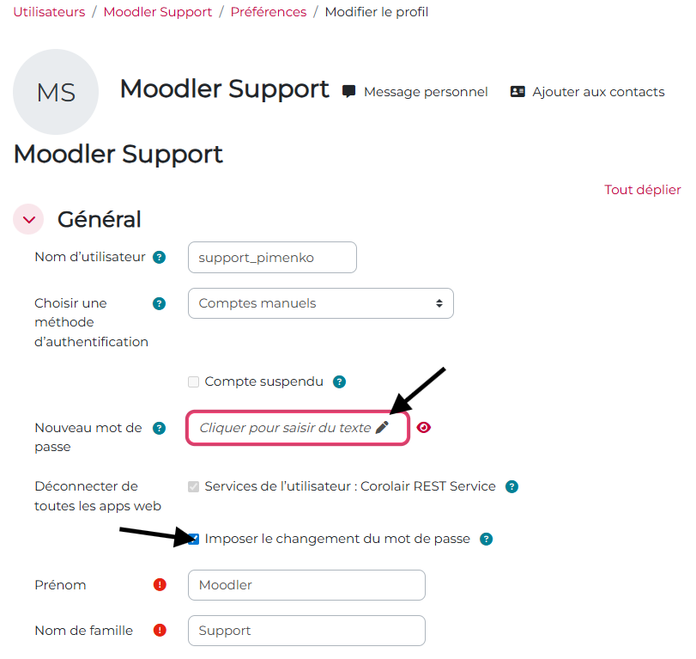Image resolution: width=696 pixels, height=659 pixels.
Task: Reveal password with the eye icon
Action: pos(423,427)
